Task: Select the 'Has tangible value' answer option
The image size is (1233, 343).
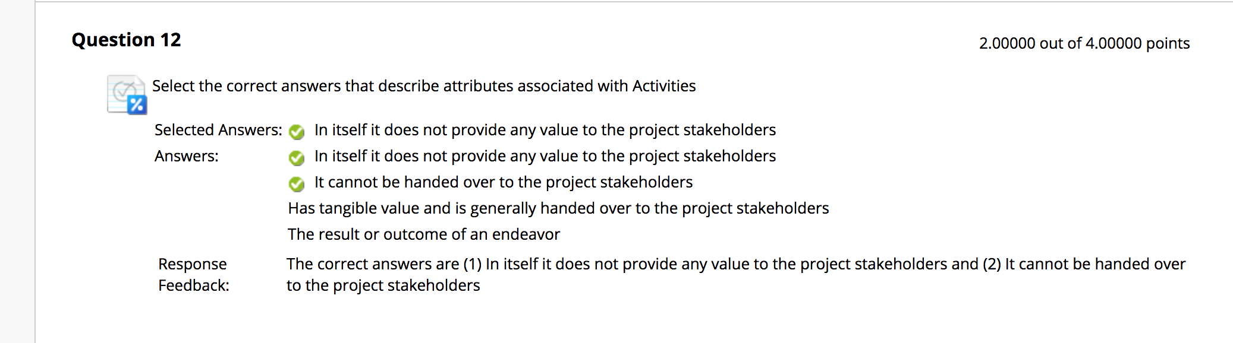Action: 558,208
